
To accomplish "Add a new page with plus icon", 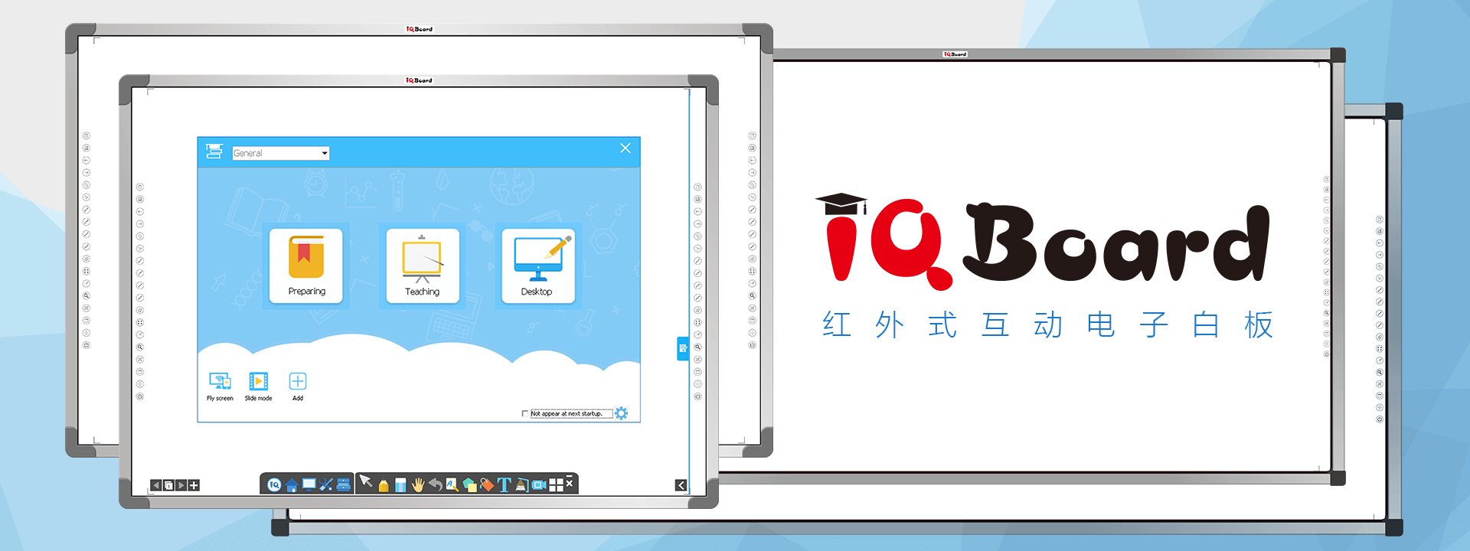I will tap(194, 485).
